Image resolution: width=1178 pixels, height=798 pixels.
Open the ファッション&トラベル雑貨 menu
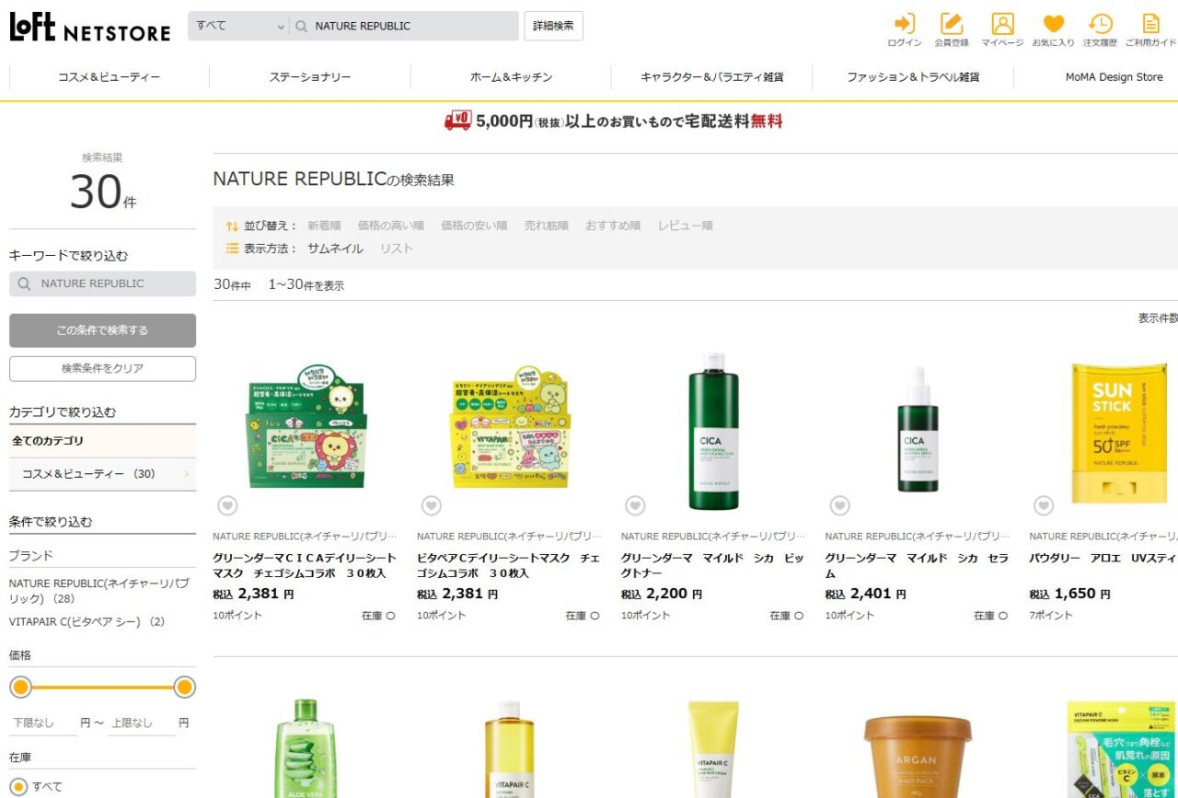[913, 77]
